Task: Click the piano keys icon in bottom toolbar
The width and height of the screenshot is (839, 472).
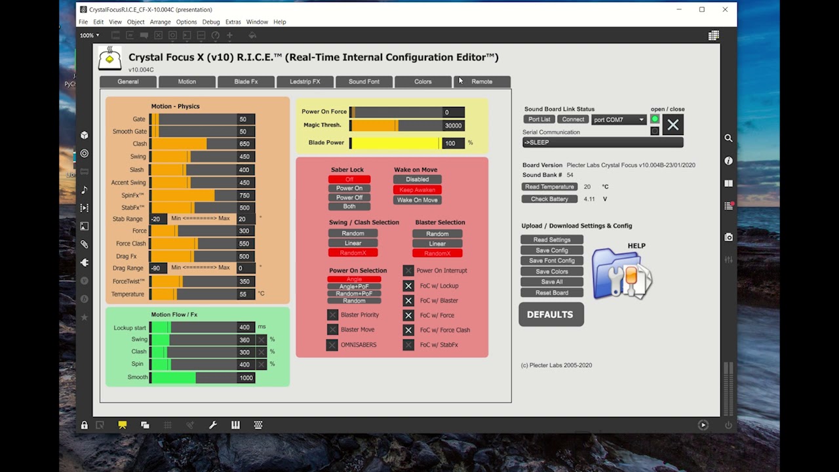Action: point(235,425)
